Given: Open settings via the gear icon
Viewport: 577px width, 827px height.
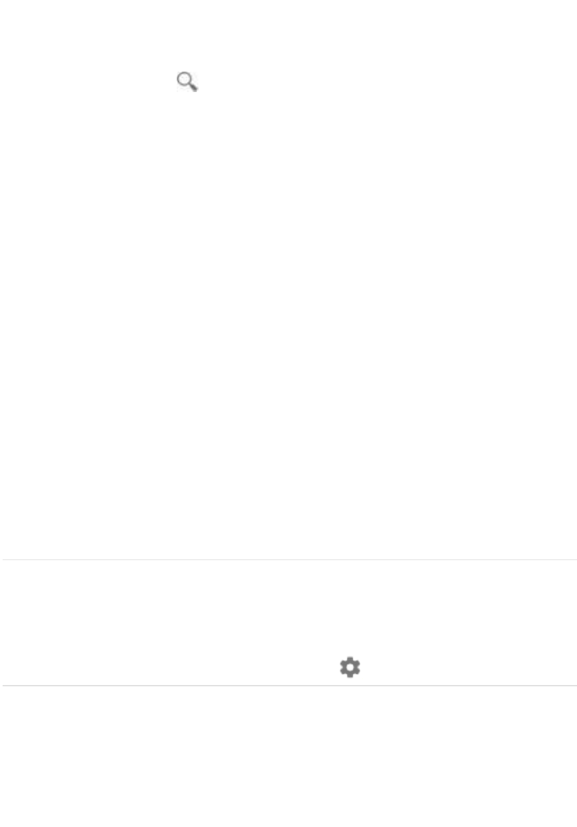Looking at the screenshot, I should click(350, 667).
